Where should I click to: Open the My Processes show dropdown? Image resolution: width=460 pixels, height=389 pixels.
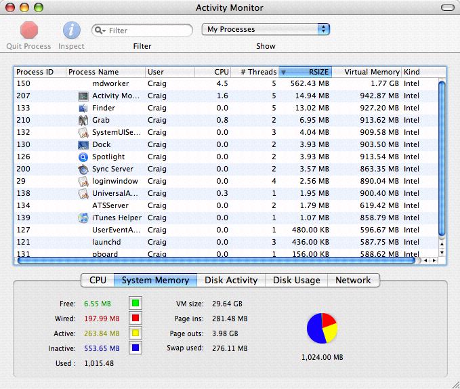(x=266, y=29)
